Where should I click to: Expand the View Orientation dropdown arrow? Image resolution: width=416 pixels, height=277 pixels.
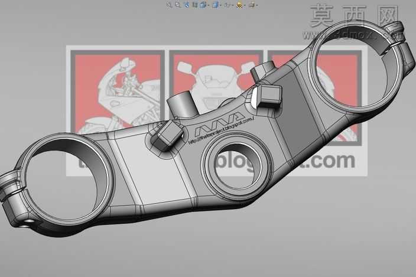click(209, 5)
